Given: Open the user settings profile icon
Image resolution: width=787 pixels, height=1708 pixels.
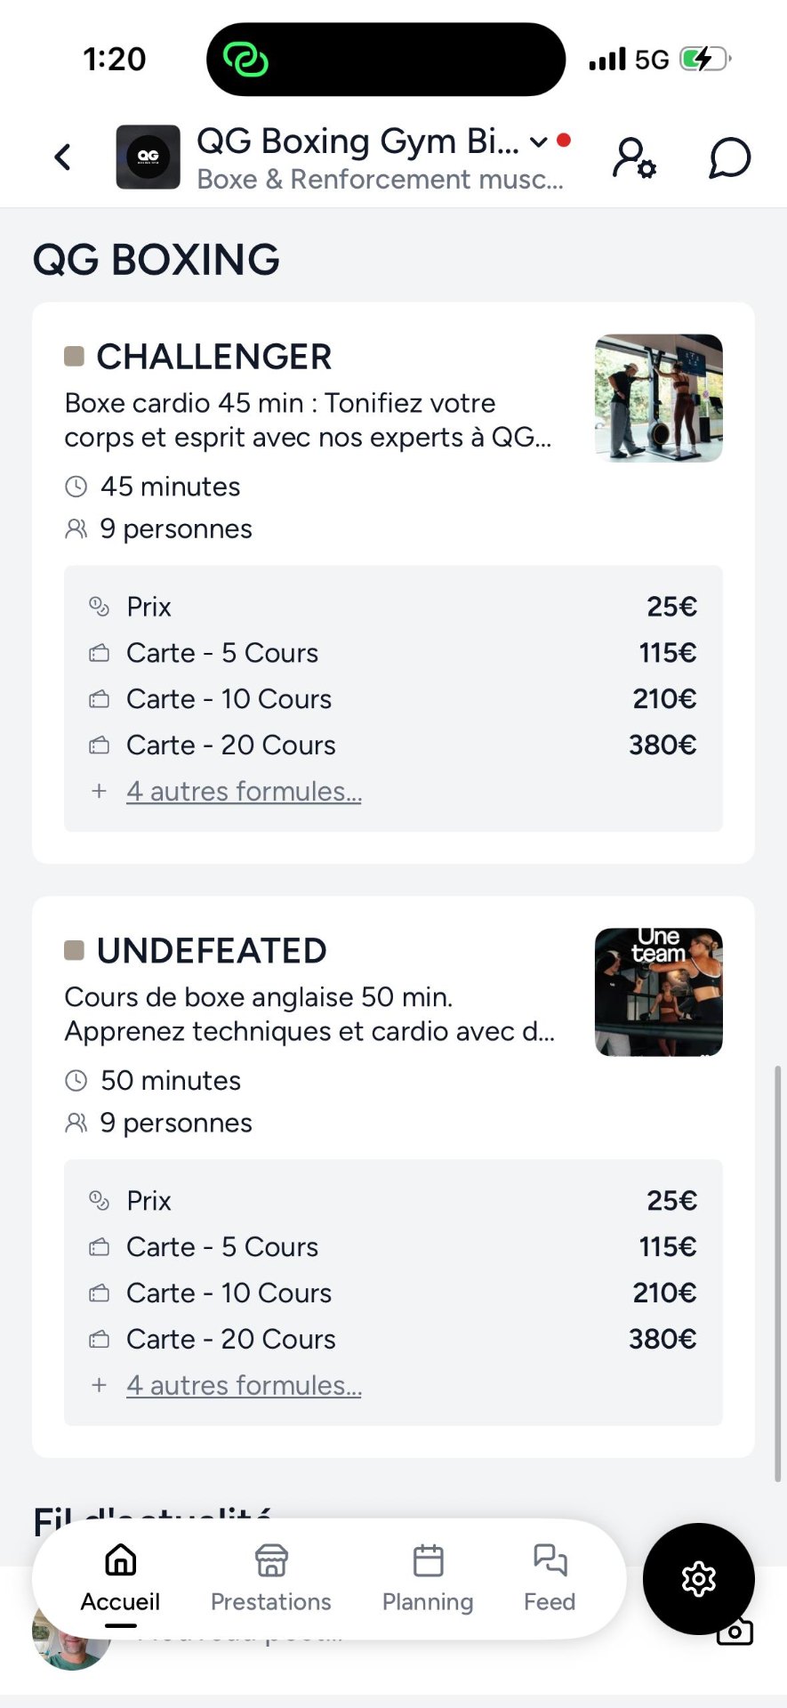Looking at the screenshot, I should pos(633,158).
